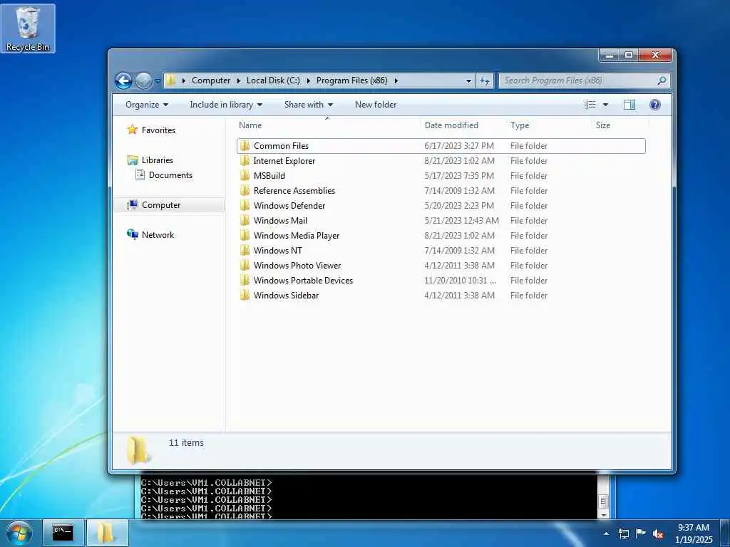Click the Explorer folder taskbar button
Screen dimensions: 730x547
pyautogui.click(x=108, y=533)
